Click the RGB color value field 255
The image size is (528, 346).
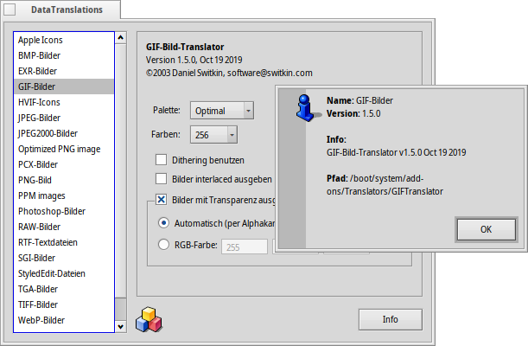[x=244, y=247]
